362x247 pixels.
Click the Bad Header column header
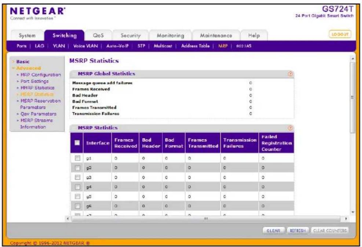pyautogui.click(x=151, y=143)
